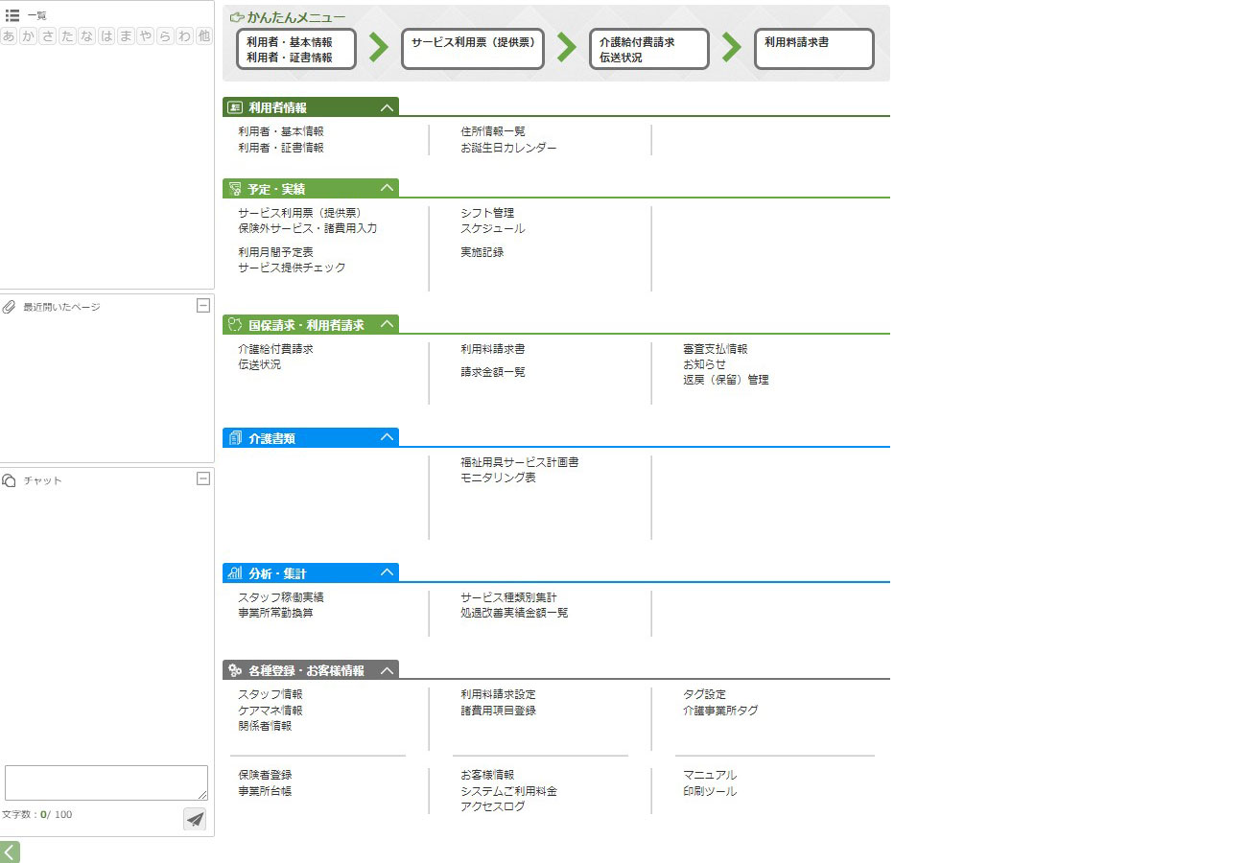The height and width of the screenshot is (863, 1247).
Task: Click the green left-arrow collapse sidebar icon
Action: click(x=10, y=851)
